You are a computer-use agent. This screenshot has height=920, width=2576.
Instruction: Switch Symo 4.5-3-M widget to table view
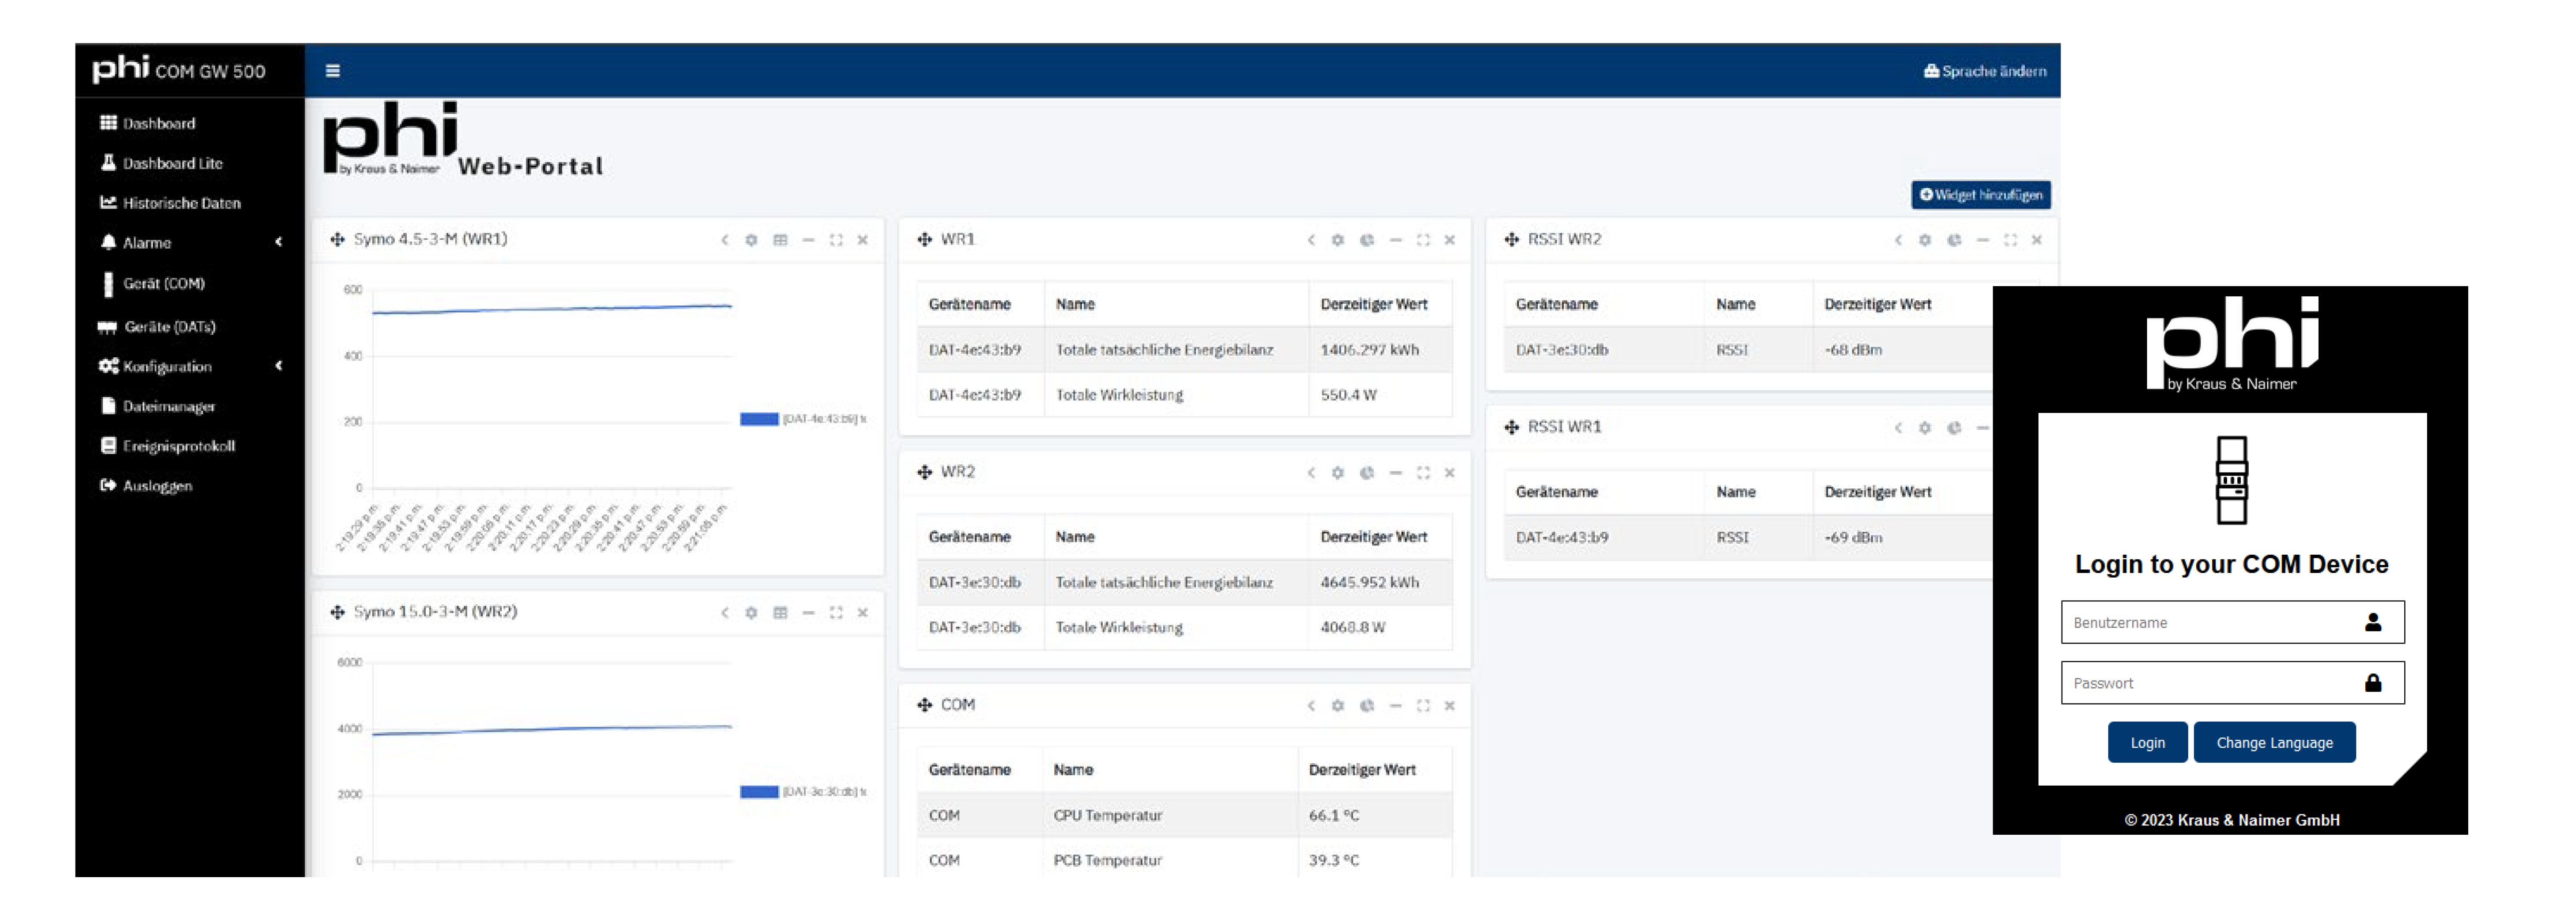tap(780, 240)
